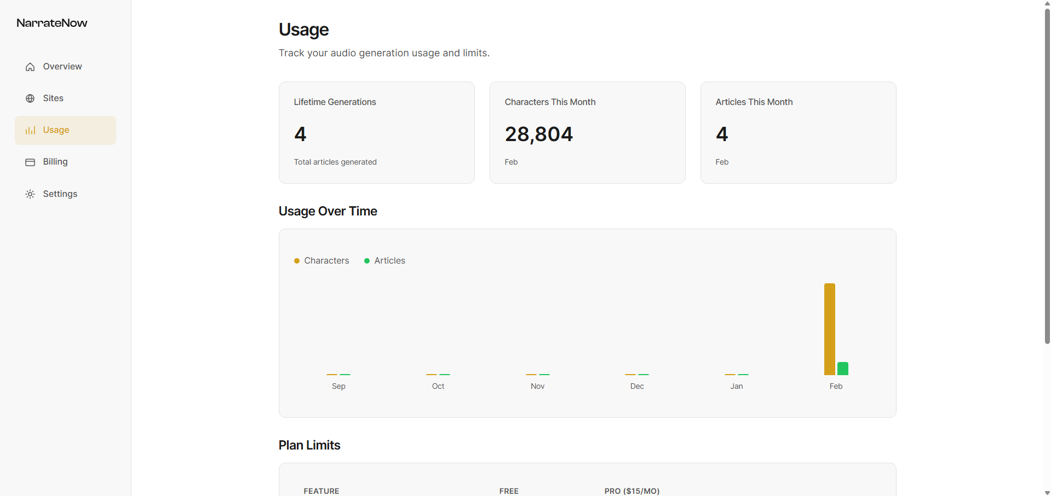Screen dimensions: 1051x496
Task: Open Billing from the sidebar
Action: [x=55, y=162]
